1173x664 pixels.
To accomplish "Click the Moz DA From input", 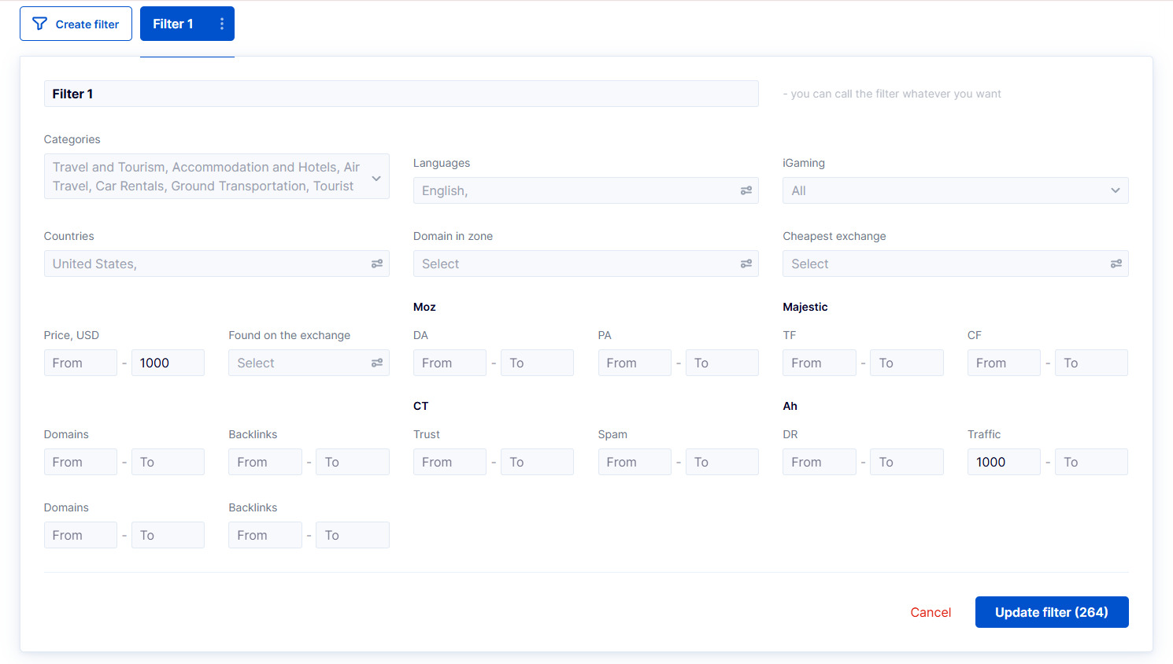I will coord(449,363).
